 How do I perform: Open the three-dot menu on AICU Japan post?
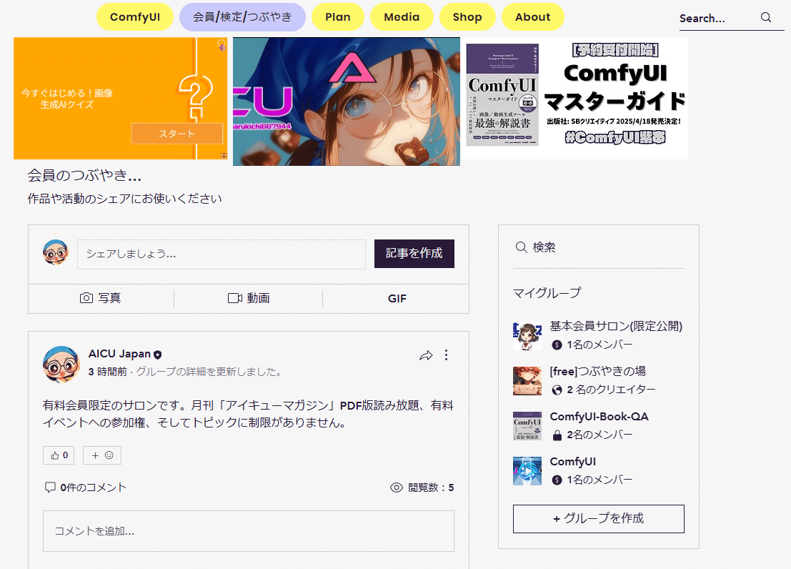pyautogui.click(x=446, y=355)
